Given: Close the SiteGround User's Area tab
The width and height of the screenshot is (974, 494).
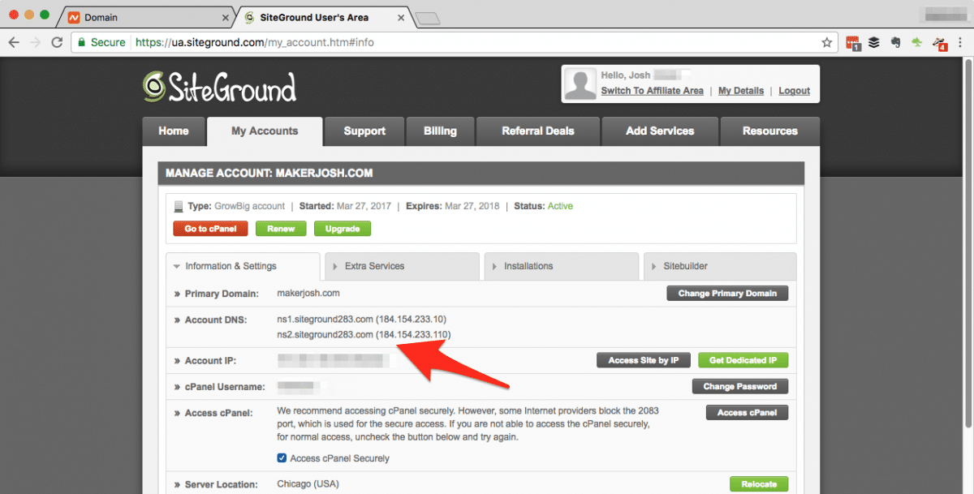Looking at the screenshot, I should (403, 17).
